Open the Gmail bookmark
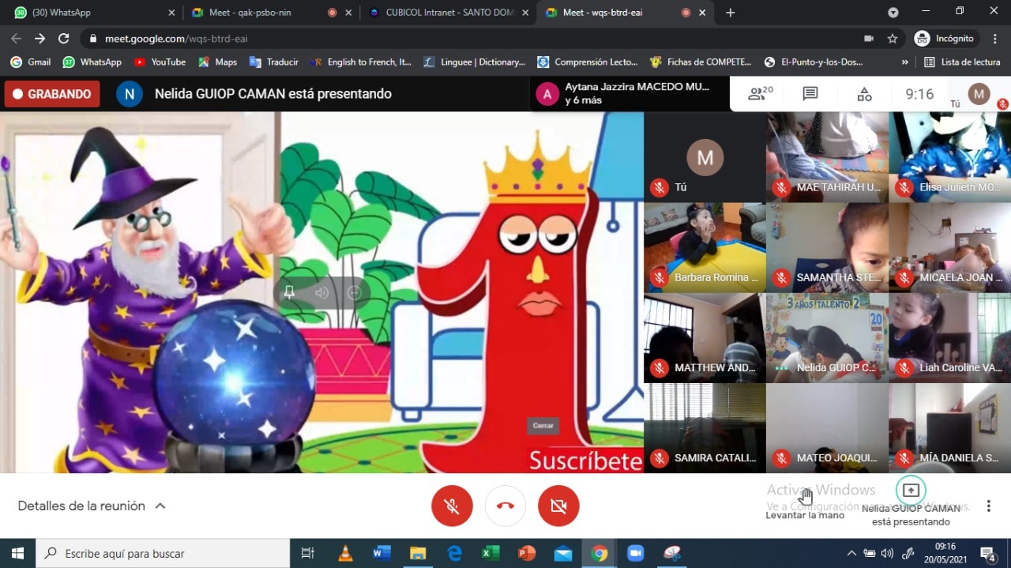1011x568 pixels. coord(30,62)
